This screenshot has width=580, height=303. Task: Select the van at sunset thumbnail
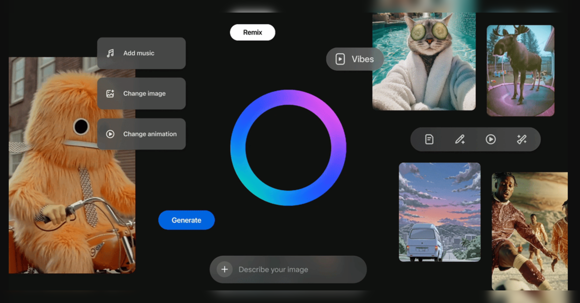(439, 212)
